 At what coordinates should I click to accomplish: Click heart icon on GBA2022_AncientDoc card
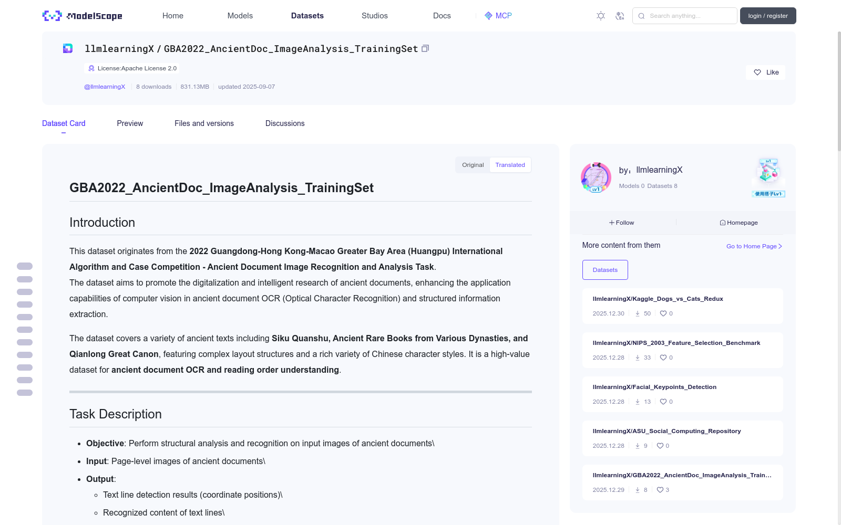[x=660, y=490]
